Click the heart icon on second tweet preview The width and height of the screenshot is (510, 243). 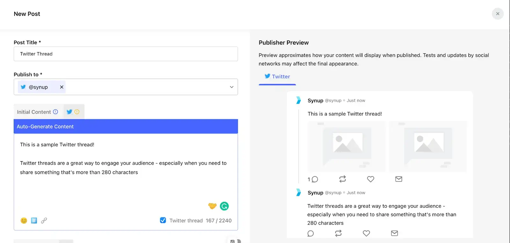366,233
